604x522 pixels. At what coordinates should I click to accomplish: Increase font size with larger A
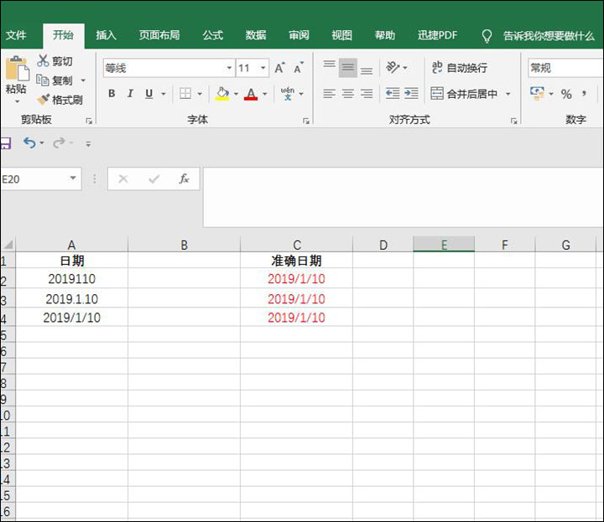pyautogui.click(x=279, y=68)
